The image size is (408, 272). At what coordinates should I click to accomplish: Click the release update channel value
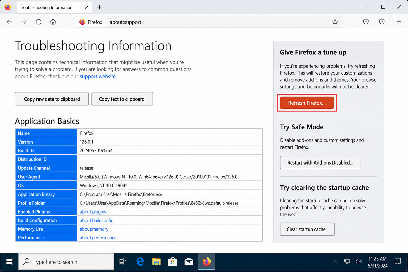(x=86, y=168)
